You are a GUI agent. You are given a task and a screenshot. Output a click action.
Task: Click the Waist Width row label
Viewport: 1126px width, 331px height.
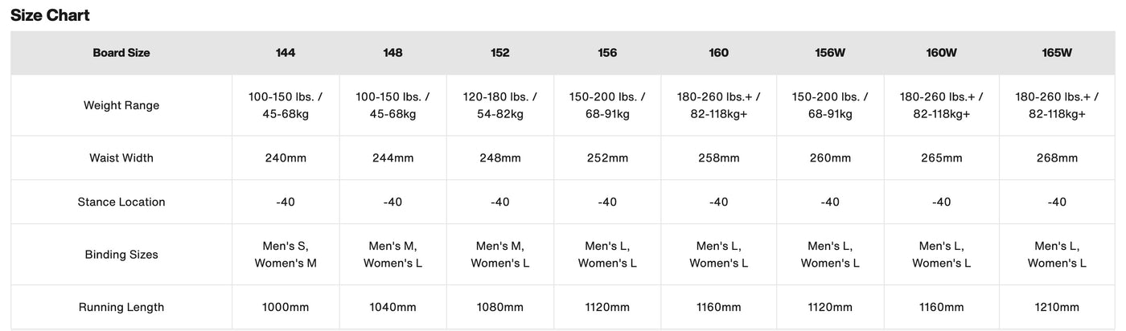click(121, 158)
